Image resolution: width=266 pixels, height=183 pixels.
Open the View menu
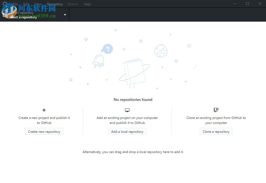[x=38, y=4]
